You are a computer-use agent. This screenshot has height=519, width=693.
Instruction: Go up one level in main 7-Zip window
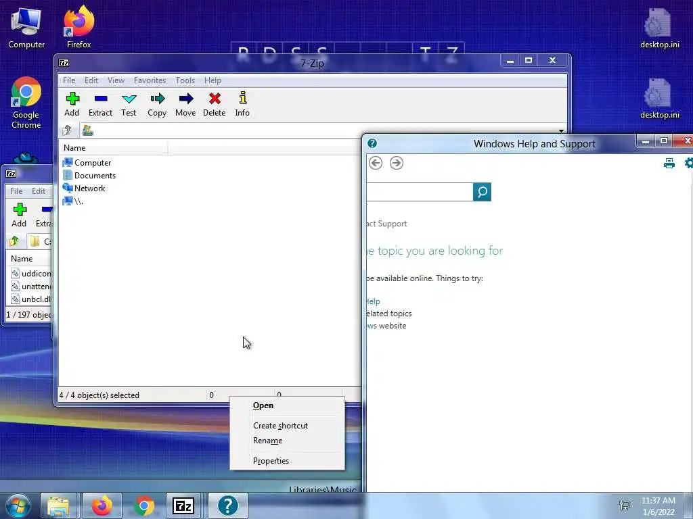pos(67,130)
